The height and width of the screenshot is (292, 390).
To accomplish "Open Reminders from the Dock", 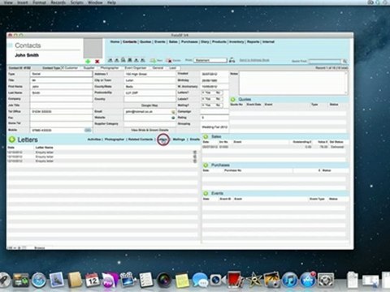I will pos(146,281).
